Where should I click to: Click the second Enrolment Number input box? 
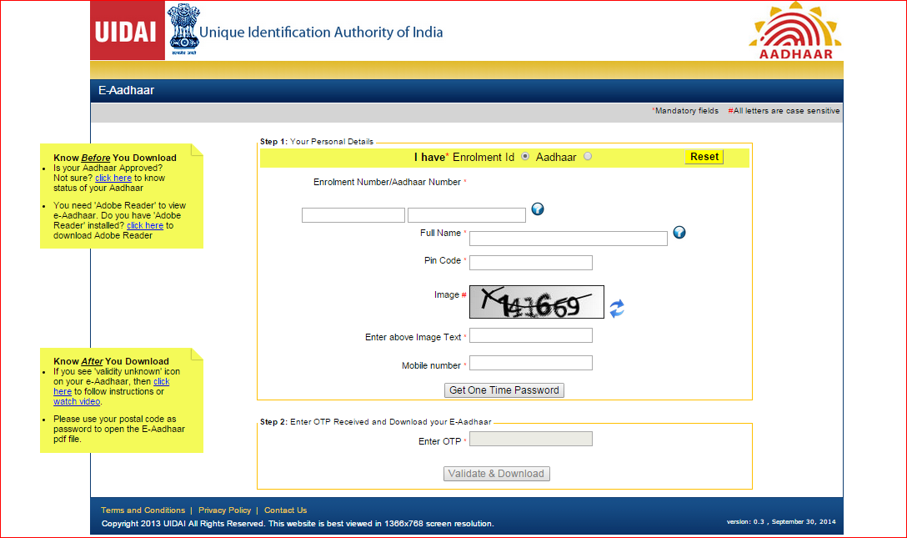pyautogui.click(x=466, y=215)
